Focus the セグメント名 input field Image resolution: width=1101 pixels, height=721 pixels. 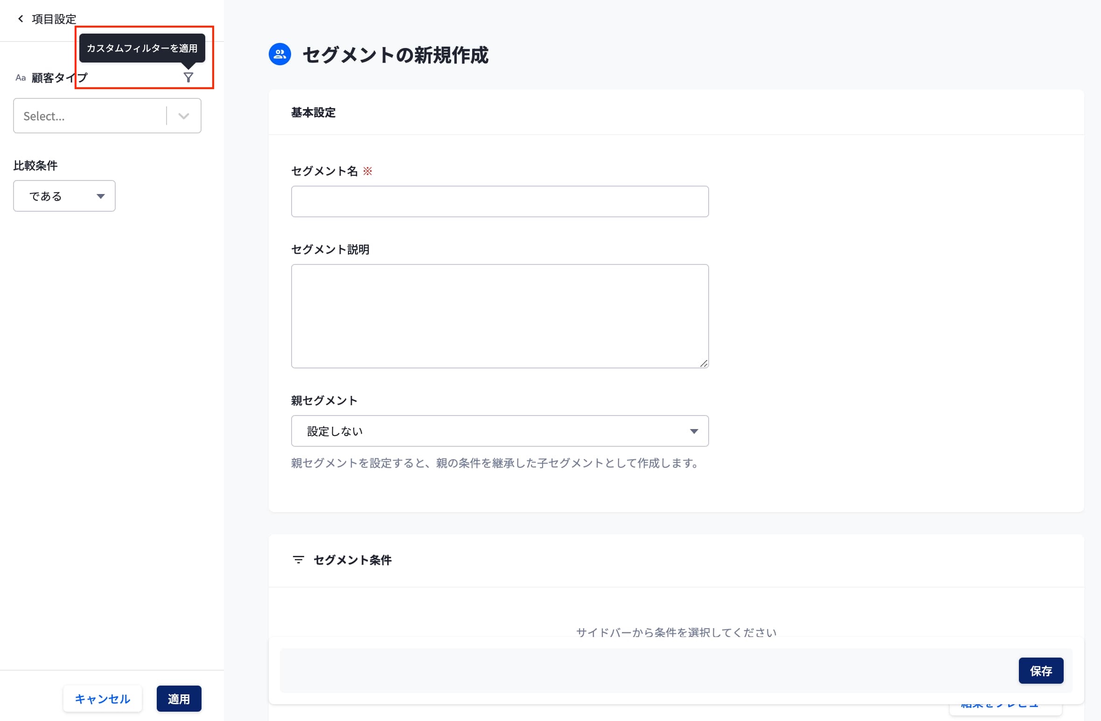(x=499, y=201)
